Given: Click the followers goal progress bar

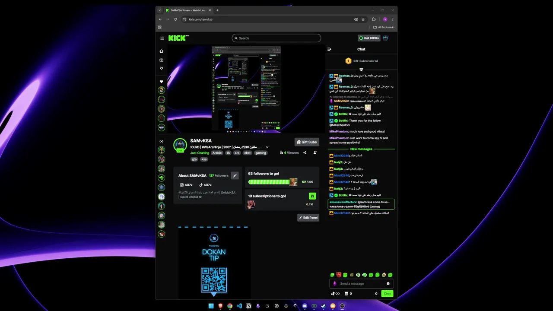Looking at the screenshot, I should click(x=273, y=182).
